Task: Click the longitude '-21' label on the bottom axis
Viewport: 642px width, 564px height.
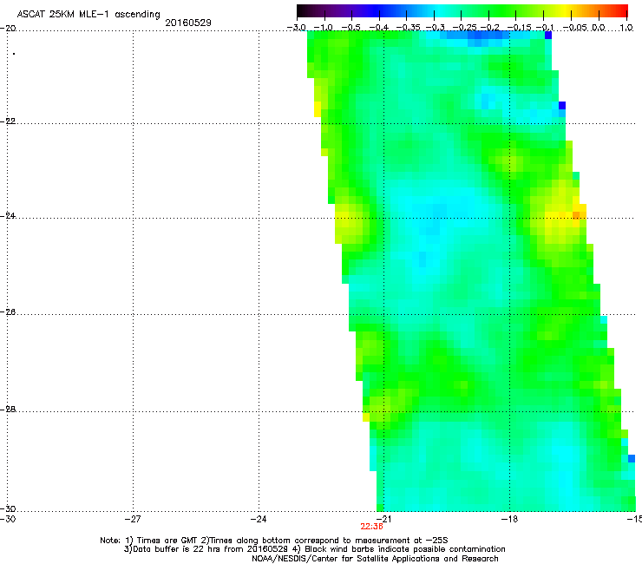Action: pos(383,519)
